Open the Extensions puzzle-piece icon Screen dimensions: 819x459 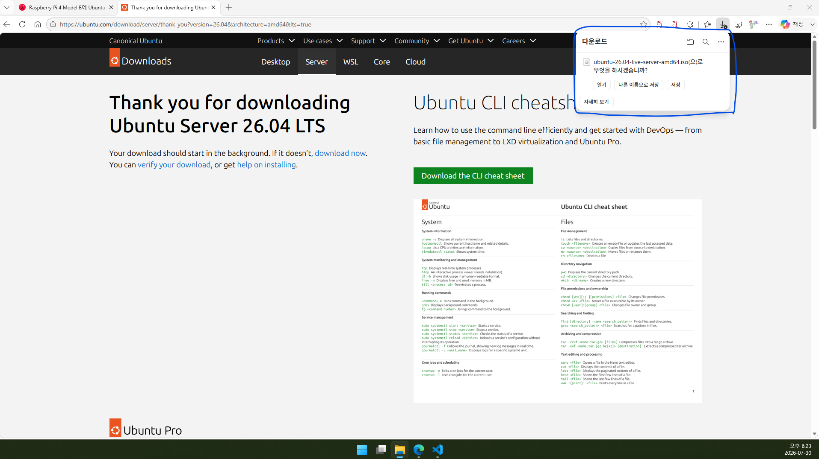pyautogui.click(x=690, y=24)
